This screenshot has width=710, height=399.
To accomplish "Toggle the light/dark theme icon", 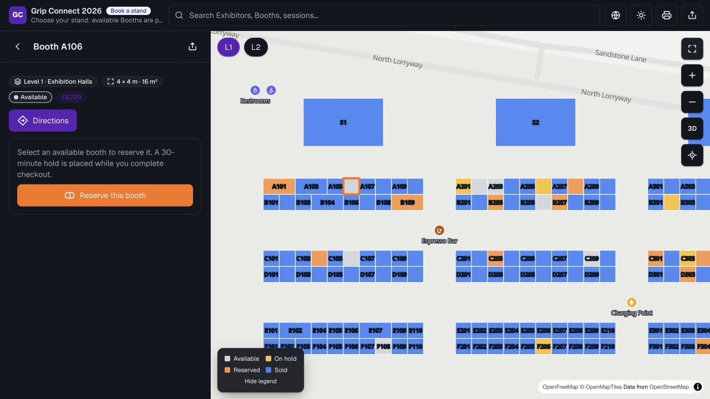I will 641,16.
